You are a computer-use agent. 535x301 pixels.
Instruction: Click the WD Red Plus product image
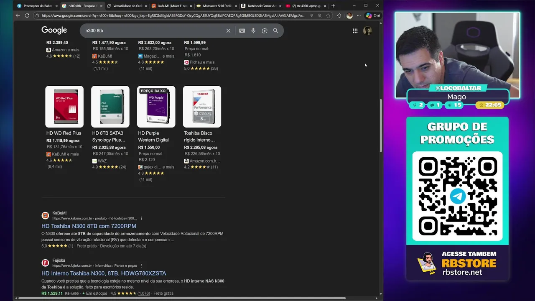(x=64, y=107)
